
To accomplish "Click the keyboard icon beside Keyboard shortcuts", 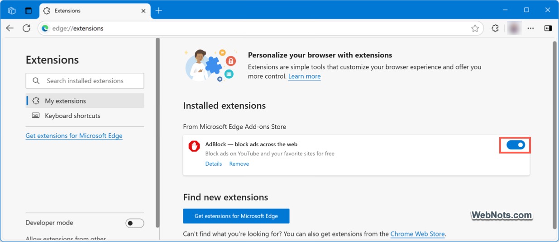I will tap(36, 116).
